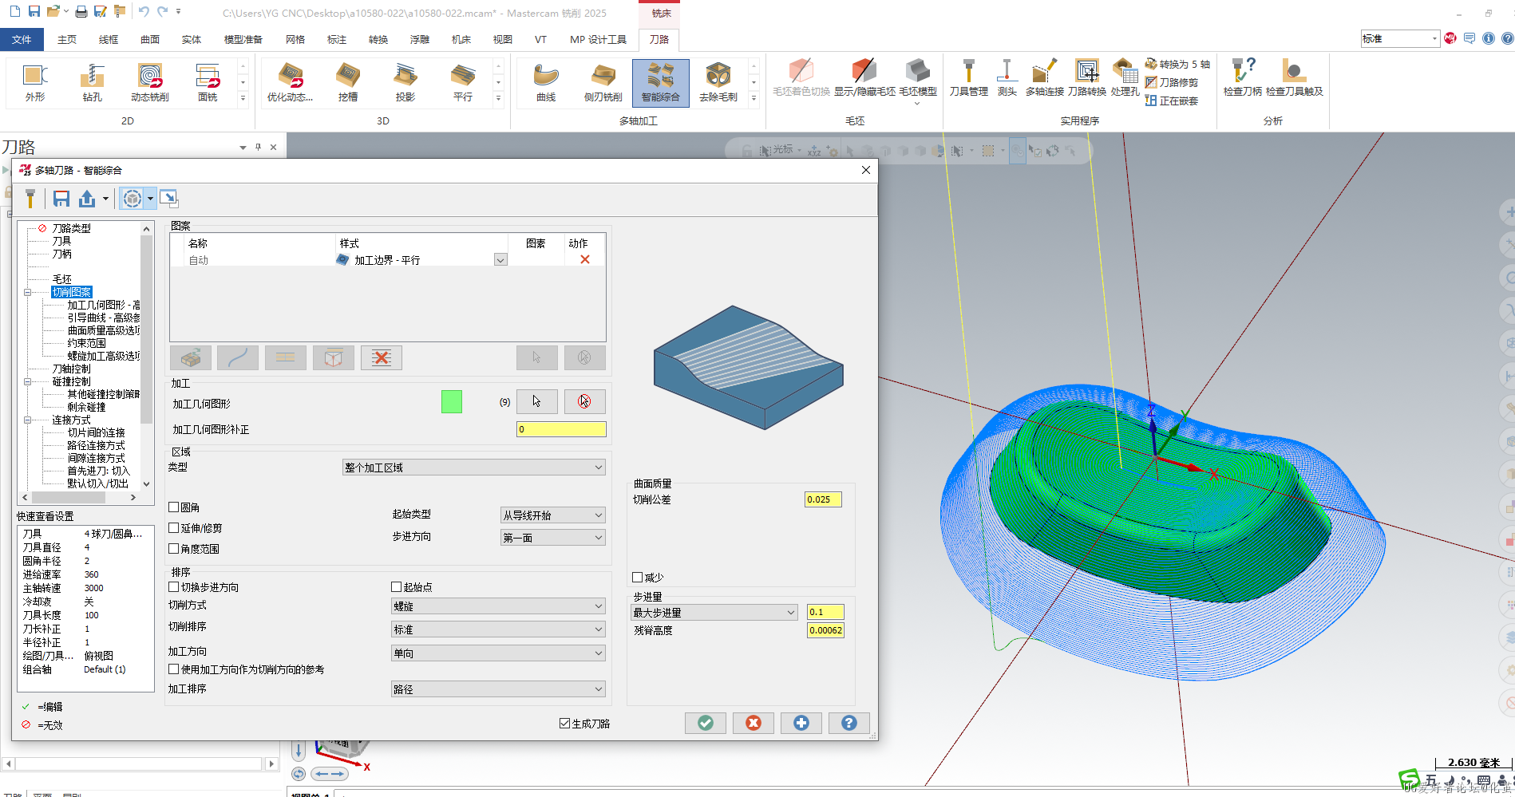Select the 平行 parallel toolpath icon

[x=463, y=82]
